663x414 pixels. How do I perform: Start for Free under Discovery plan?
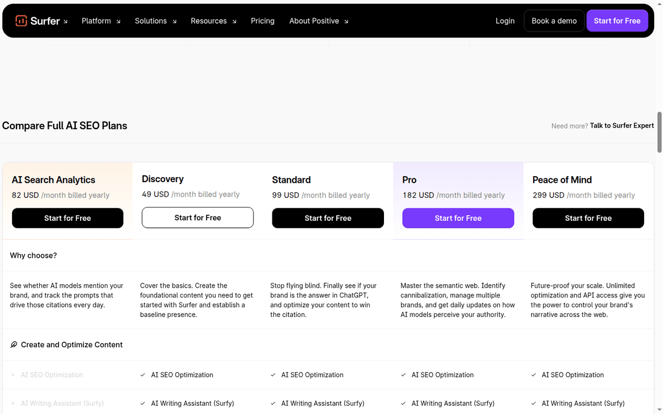point(198,217)
